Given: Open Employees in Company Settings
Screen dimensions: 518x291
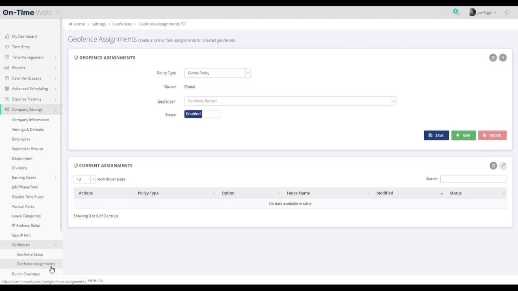Looking at the screenshot, I should 21,139.
